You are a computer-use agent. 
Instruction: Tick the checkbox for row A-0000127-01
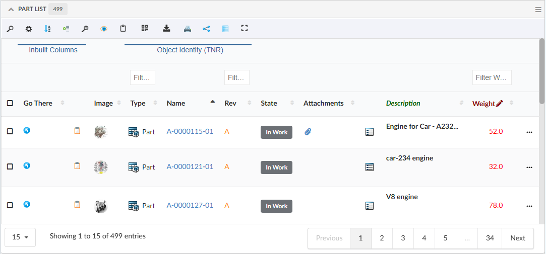coord(10,205)
